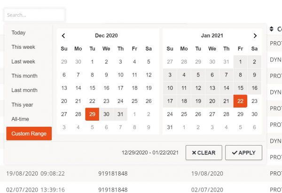Click the Clear button
This screenshot has width=282, height=193.
204,153
